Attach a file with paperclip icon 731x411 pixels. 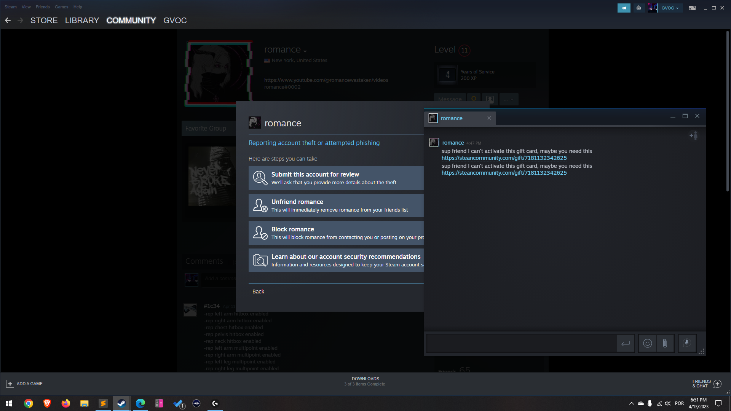(665, 344)
